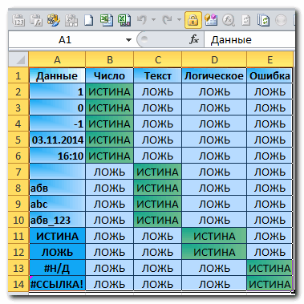Click cell A6 with time 16:10
304x304 pixels.
(x=57, y=156)
